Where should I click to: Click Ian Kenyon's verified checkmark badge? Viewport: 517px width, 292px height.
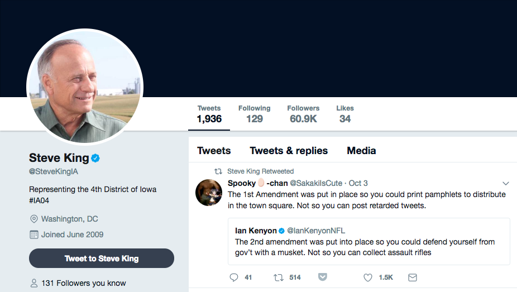pyautogui.click(x=282, y=231)
